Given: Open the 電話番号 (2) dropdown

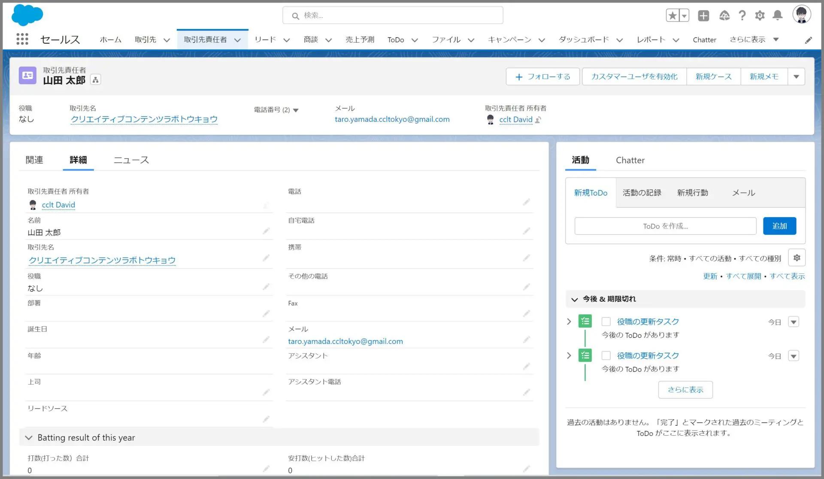Looking at the screenshot, I should (x=296, y=110).
